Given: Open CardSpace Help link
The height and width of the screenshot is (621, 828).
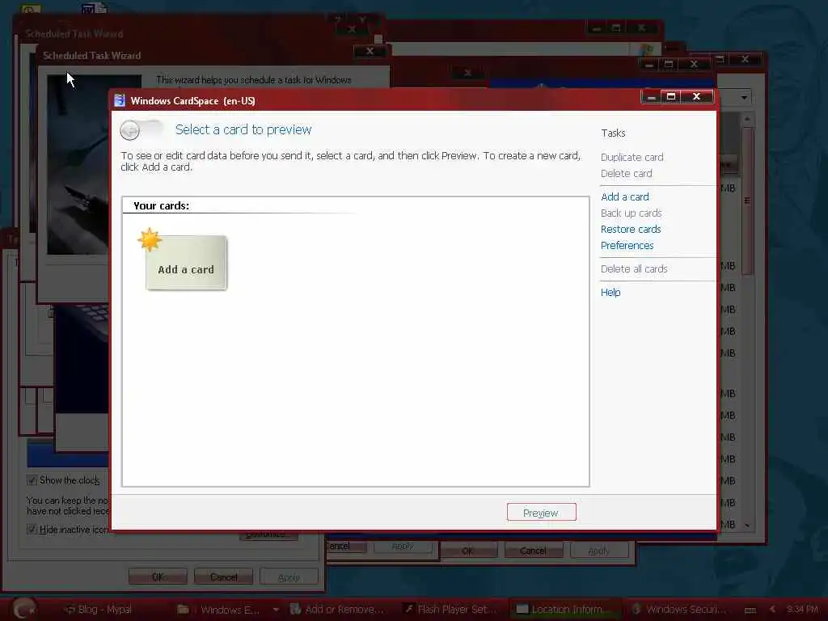Looking at the screenshot, I should click(610, 293).
